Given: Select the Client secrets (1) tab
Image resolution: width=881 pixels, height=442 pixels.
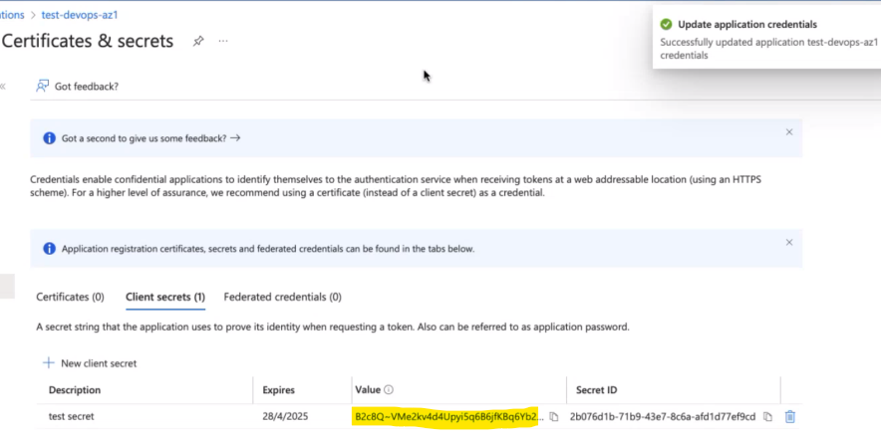Looking at the screenshot, I should coord(165,297).
